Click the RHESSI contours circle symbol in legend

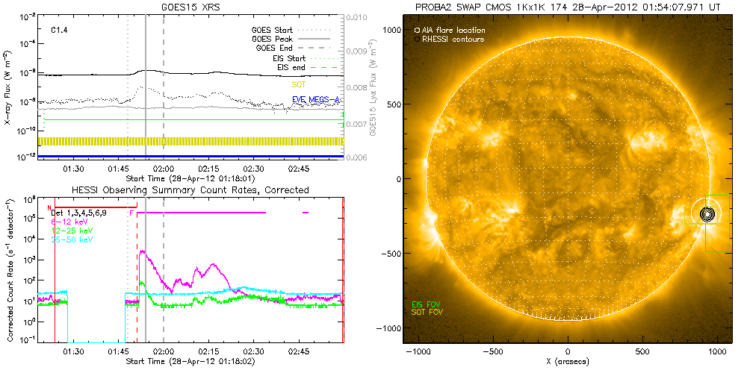tap(416, 39)
